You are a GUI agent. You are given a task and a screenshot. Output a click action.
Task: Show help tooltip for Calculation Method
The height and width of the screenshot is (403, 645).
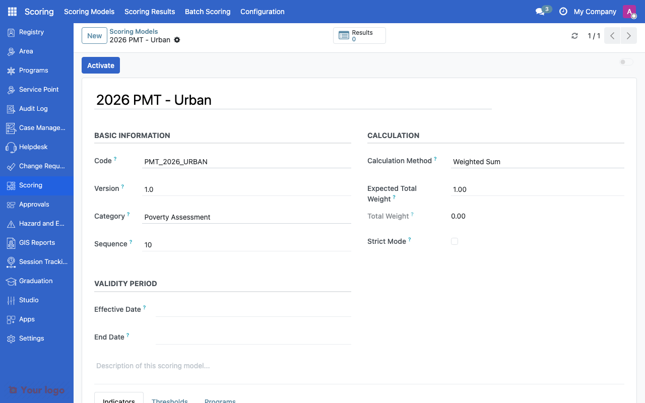[x=435, y=159]
